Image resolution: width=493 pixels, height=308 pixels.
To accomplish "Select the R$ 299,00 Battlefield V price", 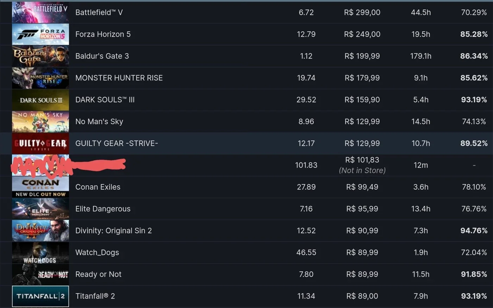I will click(362, 12).
